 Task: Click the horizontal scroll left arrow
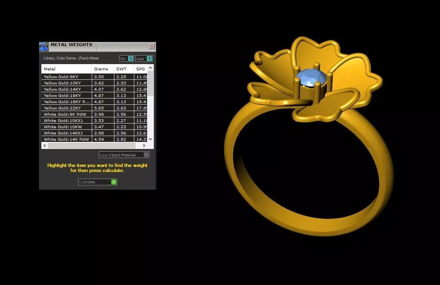coord(45,145)
